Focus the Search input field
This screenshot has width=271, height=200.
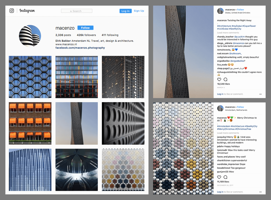click(x=77, y=11)
